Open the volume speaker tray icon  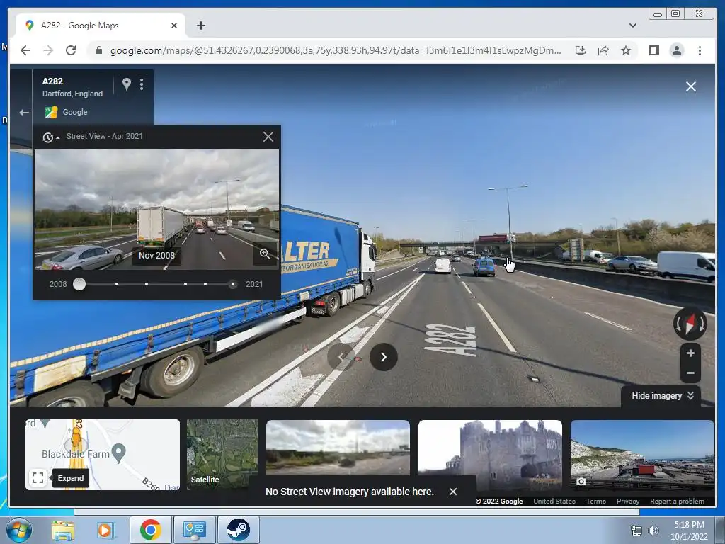(x=653, y=531)
